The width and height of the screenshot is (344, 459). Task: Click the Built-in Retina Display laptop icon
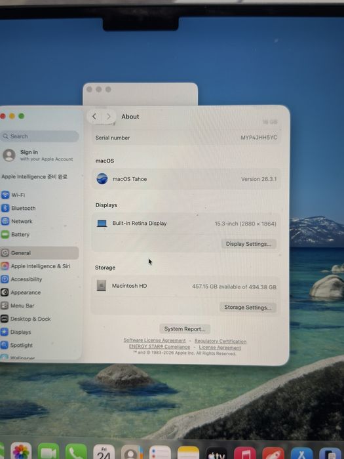[x=102, y=224]
